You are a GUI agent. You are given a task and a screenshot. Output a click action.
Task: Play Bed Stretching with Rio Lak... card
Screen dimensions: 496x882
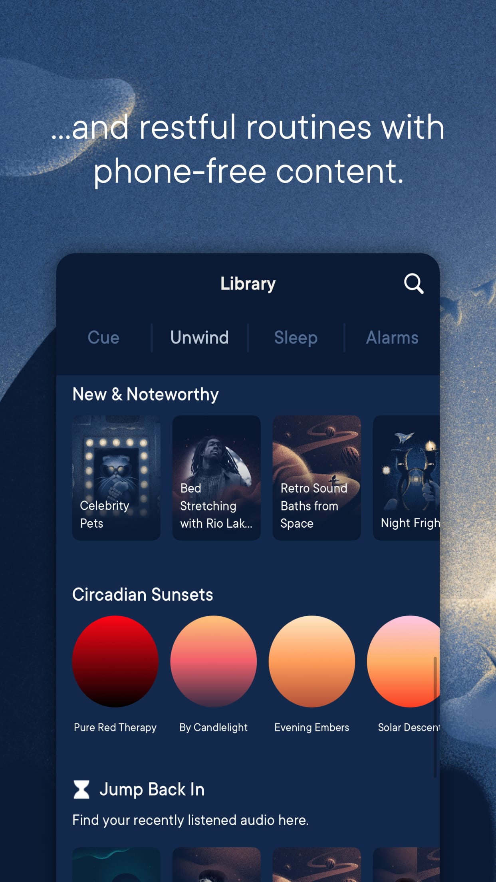pos(216,478)
